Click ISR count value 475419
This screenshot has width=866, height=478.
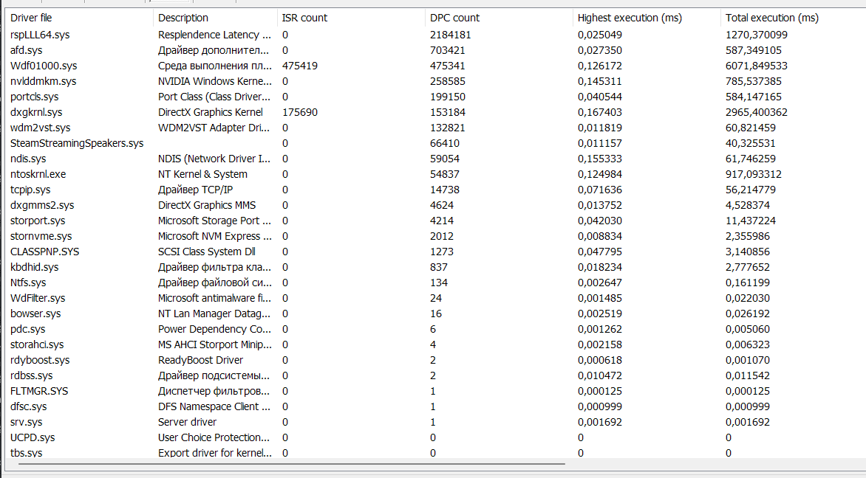pyautogui.click(x=300, y=66)
